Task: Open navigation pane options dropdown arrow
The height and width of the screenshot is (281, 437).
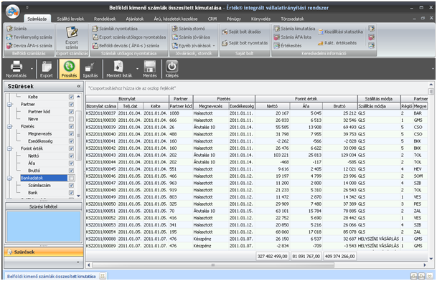Action: tap(77, 262)
